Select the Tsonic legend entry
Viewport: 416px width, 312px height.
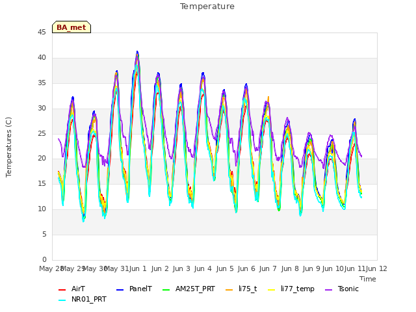pyautogui.click(x=342, y=289)
